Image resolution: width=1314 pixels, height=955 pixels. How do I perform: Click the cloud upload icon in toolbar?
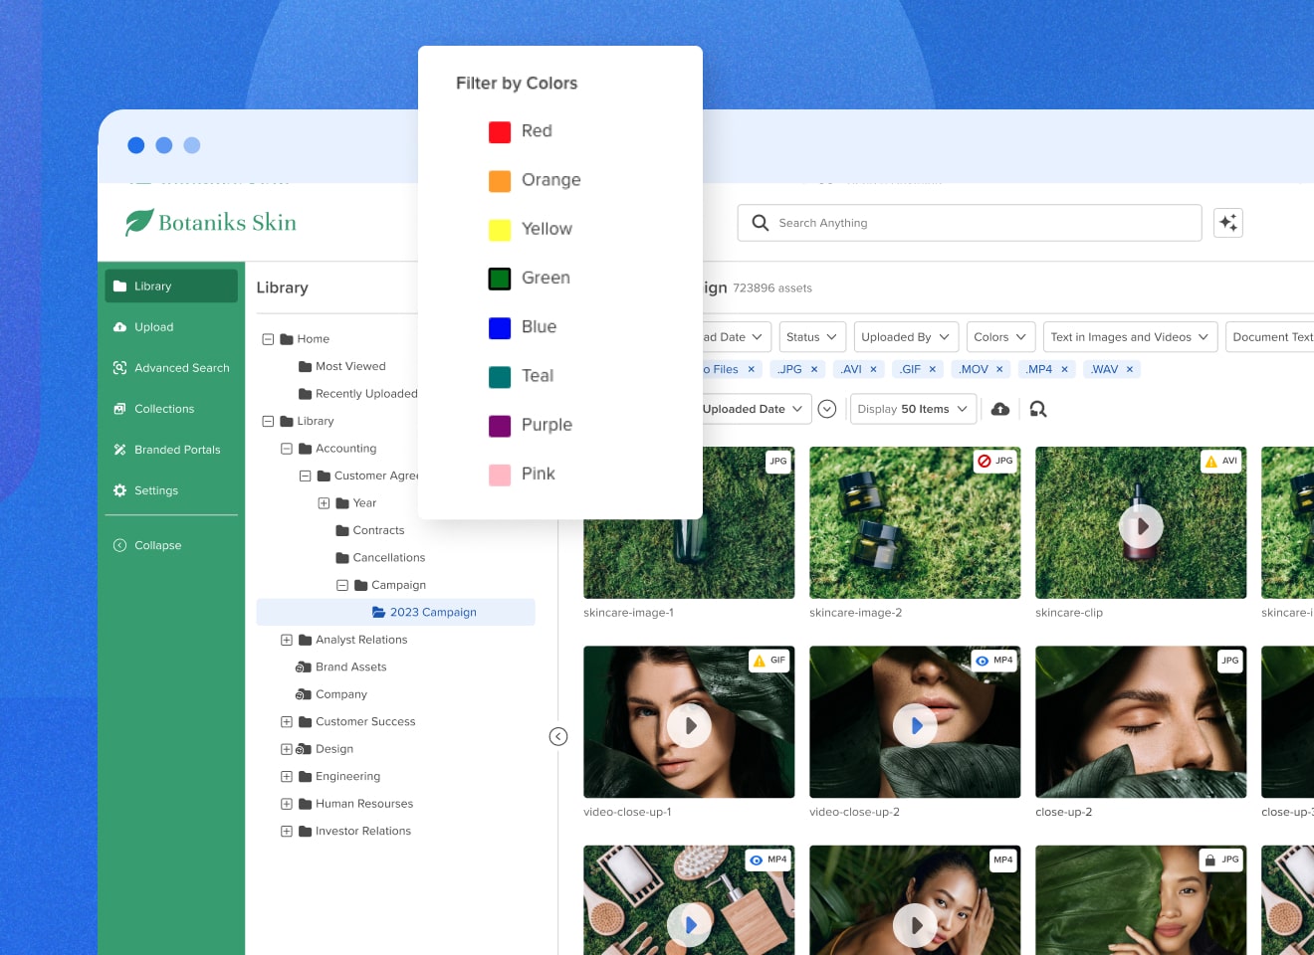(1000, 409)
